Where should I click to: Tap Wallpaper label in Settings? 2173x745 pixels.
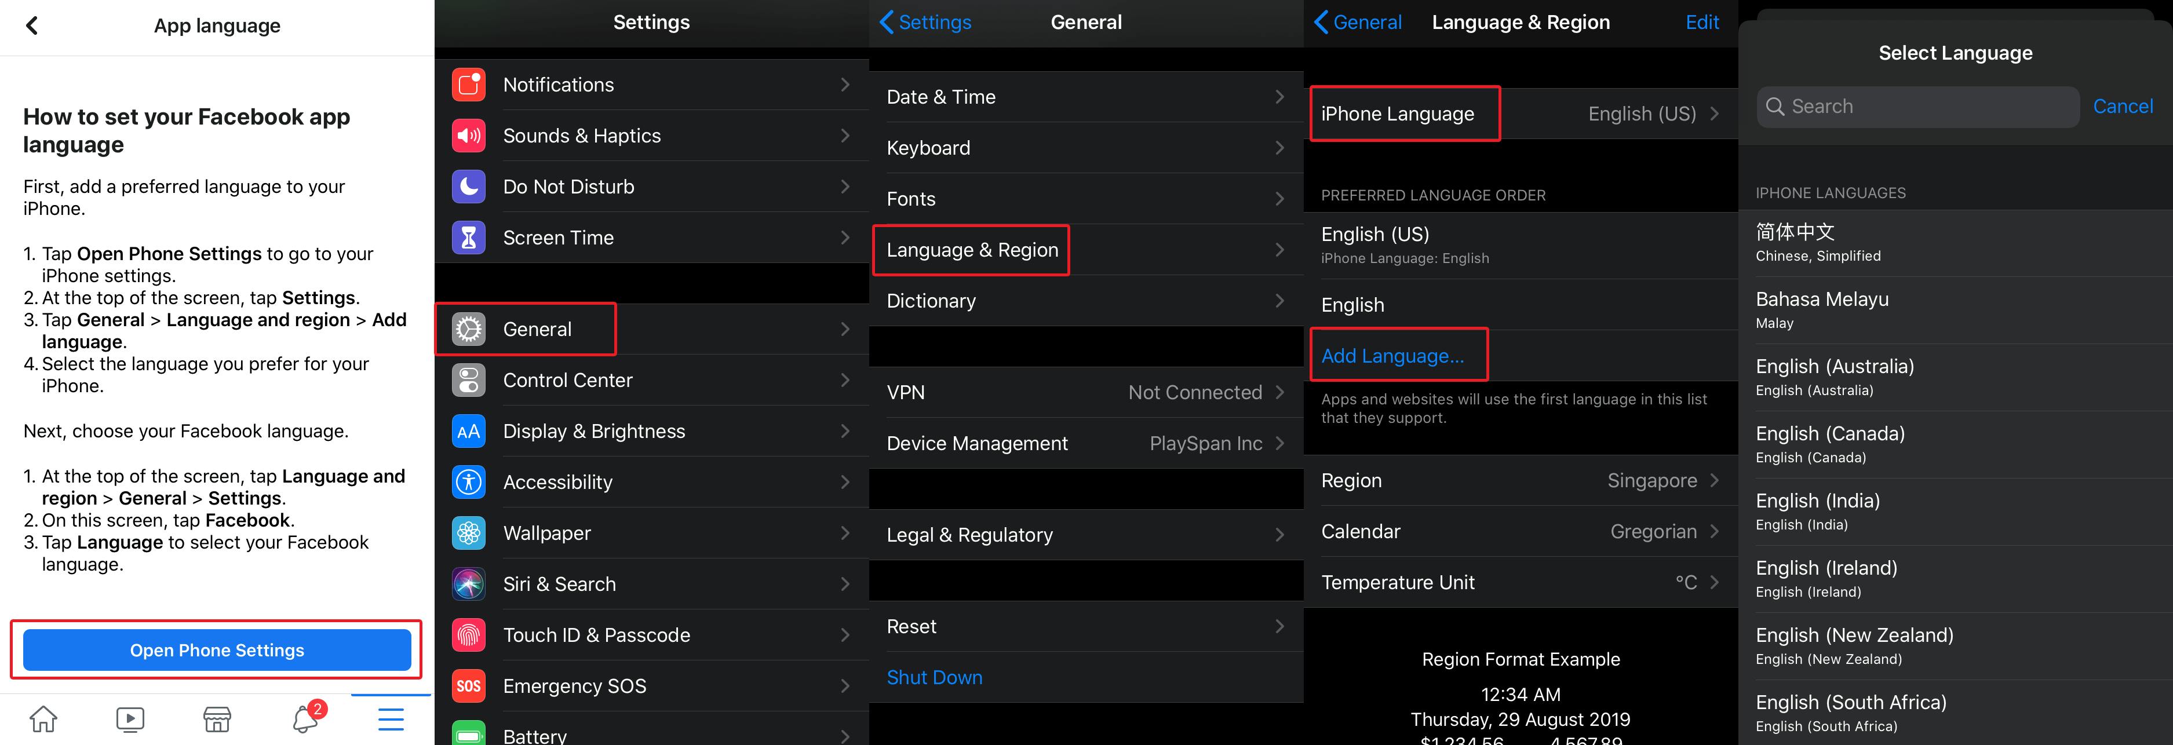[x=546, y=533]
